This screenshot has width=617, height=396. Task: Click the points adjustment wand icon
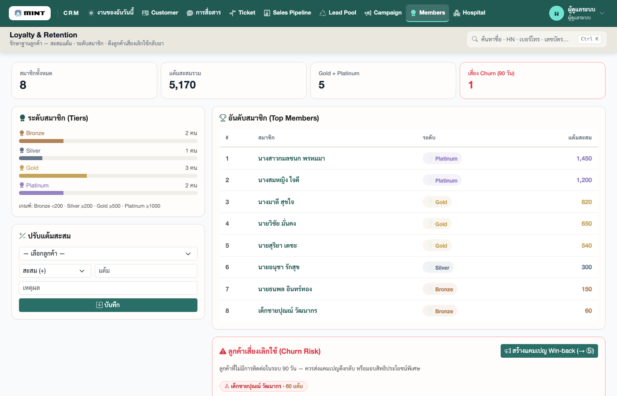pos(22,236)
